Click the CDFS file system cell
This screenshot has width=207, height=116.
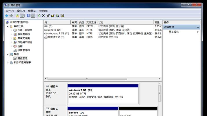click(x=89, y=37)
